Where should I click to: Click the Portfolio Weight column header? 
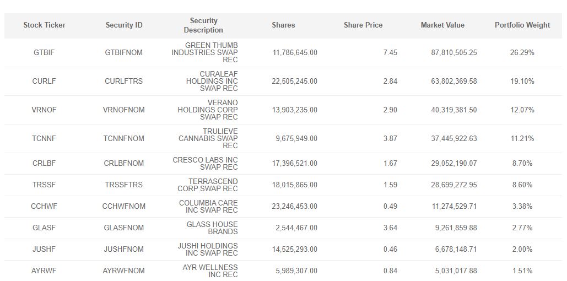tap(522, 25)
